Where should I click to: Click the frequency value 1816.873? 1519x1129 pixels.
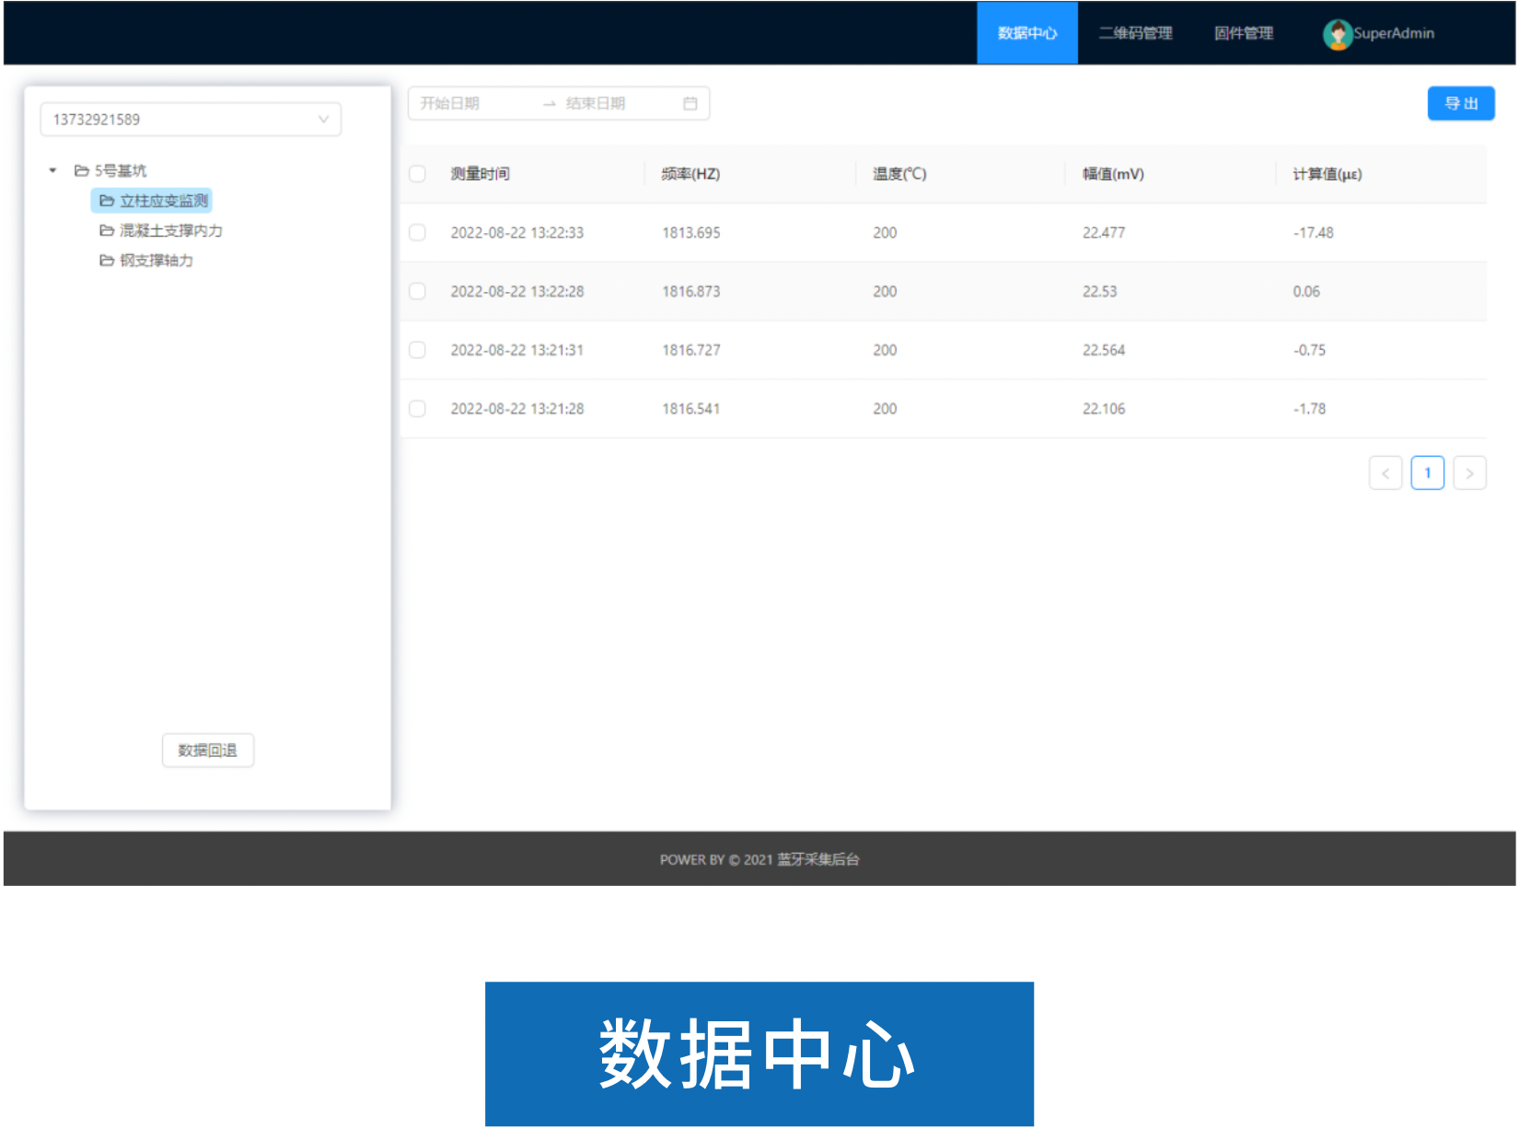pyautogui.click(x=691, y=292)
